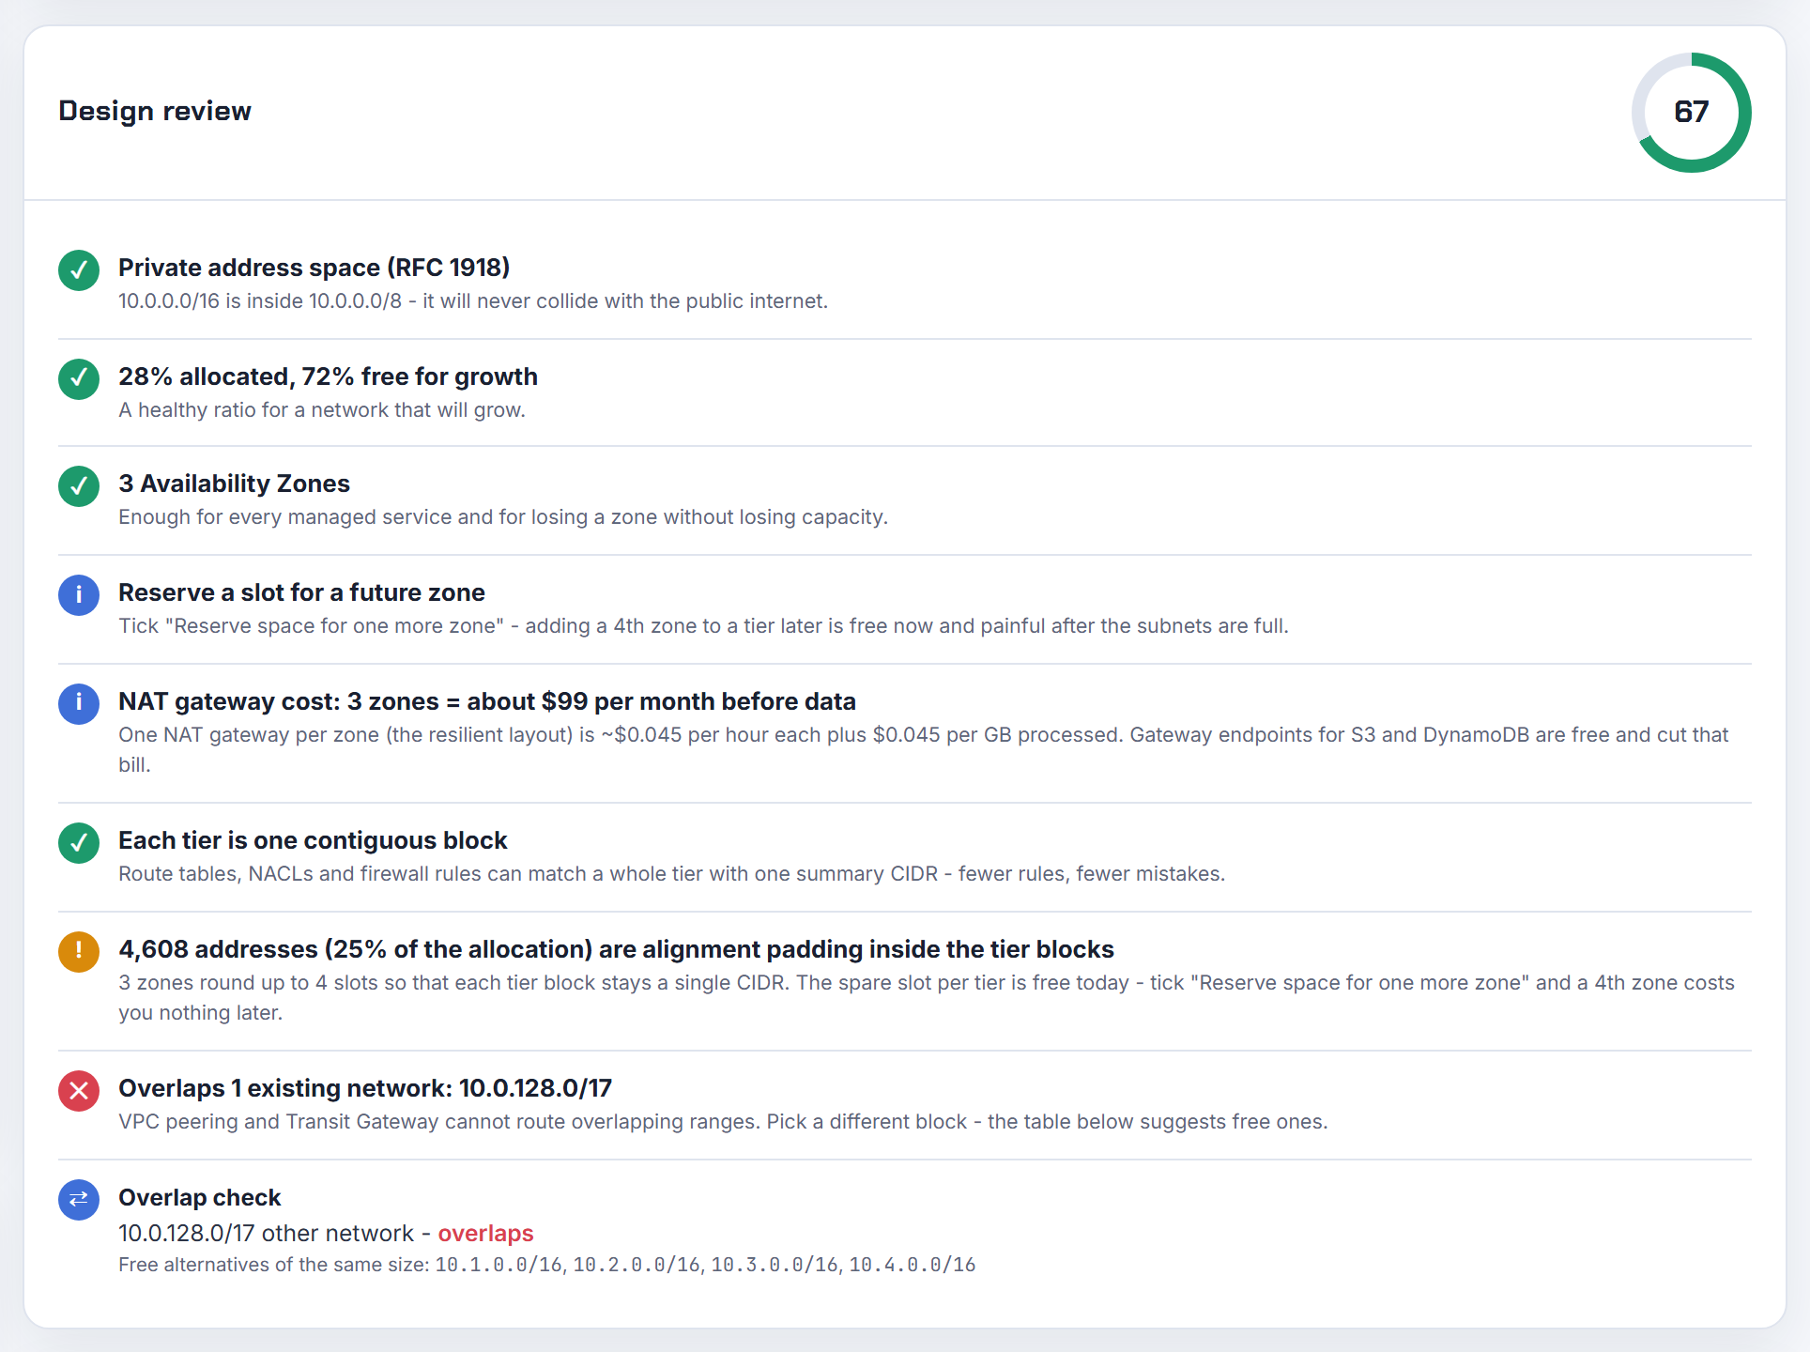Click Free alternatives of the same size label

point(274,1265)
